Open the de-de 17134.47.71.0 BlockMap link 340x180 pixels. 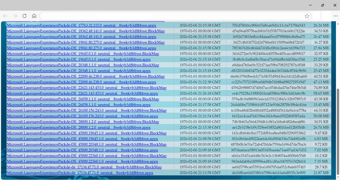84,167
